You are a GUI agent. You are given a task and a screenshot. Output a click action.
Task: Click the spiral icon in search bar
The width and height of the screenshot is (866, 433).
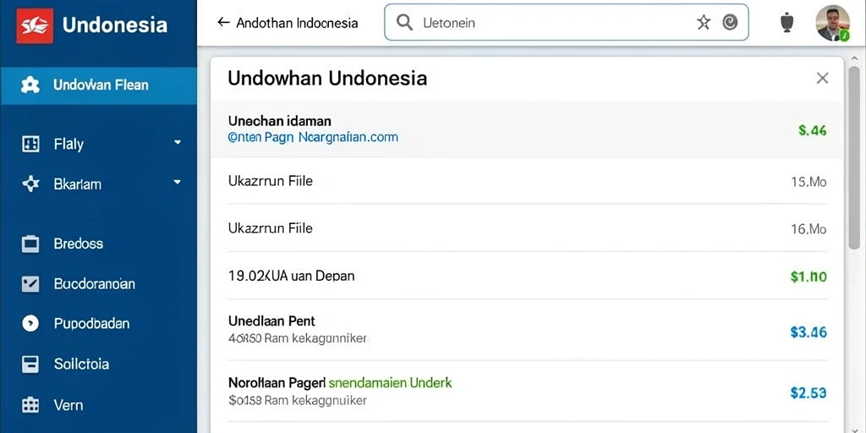730,22
